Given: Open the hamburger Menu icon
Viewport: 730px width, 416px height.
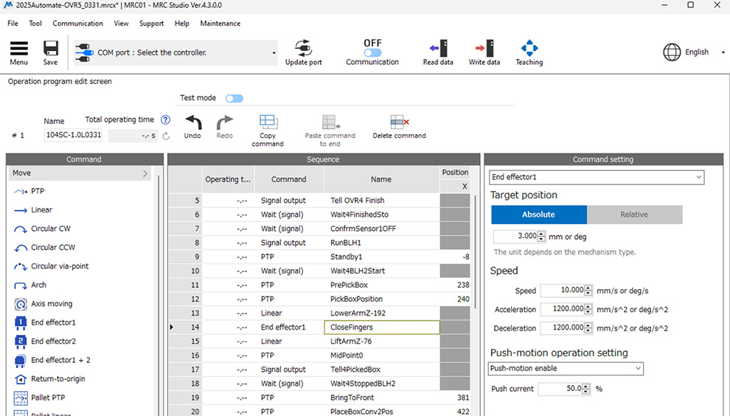Looking at the screenshot, I should pyautogui.click(x=19, y=49).
